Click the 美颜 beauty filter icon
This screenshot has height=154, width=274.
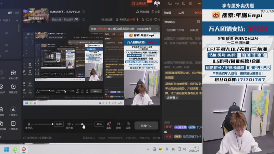tap(109, 124)
